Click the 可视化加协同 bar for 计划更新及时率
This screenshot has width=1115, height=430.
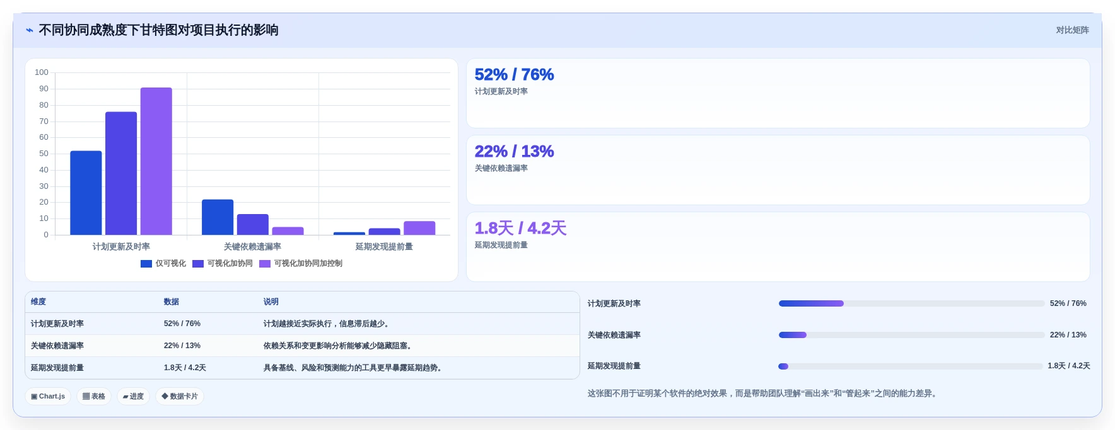(121, 173)
